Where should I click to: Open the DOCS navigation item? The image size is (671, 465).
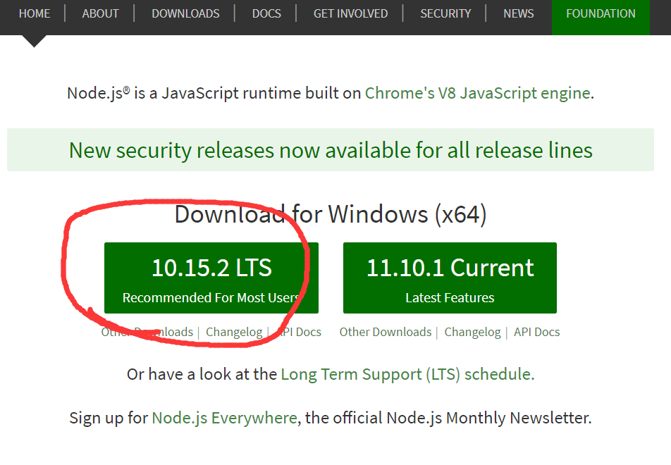point(266,13)
